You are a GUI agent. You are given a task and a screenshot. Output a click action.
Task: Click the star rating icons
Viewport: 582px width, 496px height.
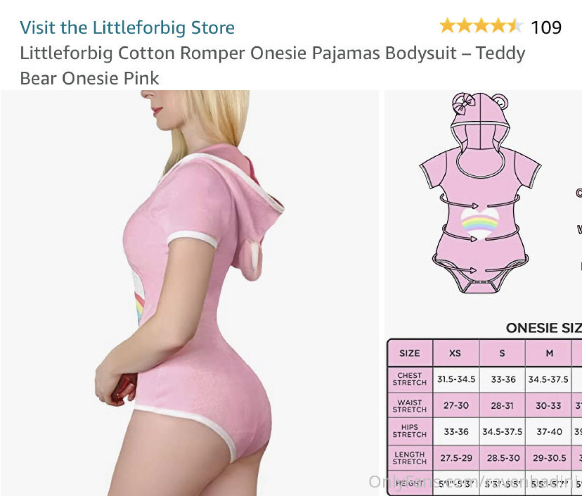point(481,26)
